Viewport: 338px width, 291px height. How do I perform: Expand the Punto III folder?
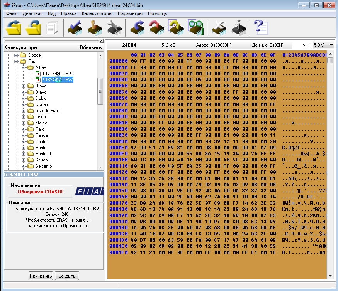pyautogui.click(x=23, y=154)
